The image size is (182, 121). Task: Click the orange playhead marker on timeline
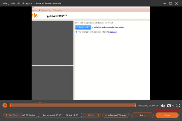[40, 103]
